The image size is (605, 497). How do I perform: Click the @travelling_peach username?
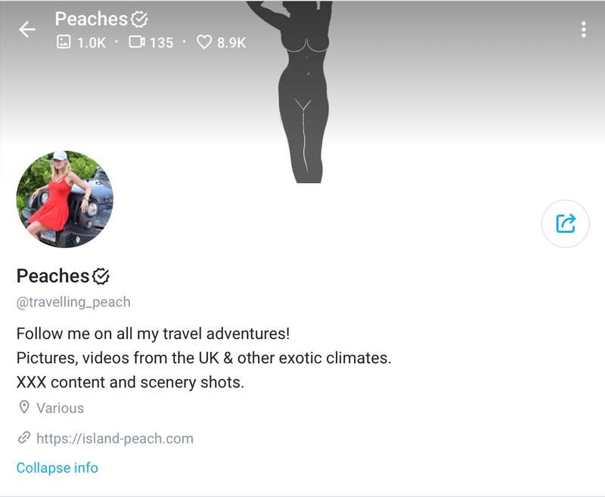click(x=73, y=302)
